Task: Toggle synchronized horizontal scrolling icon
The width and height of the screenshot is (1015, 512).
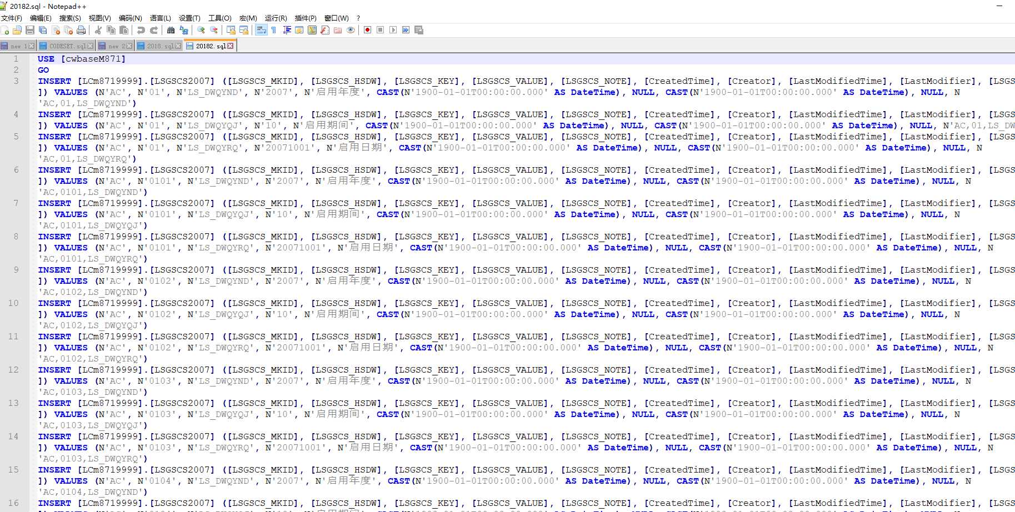Action: 243,30
